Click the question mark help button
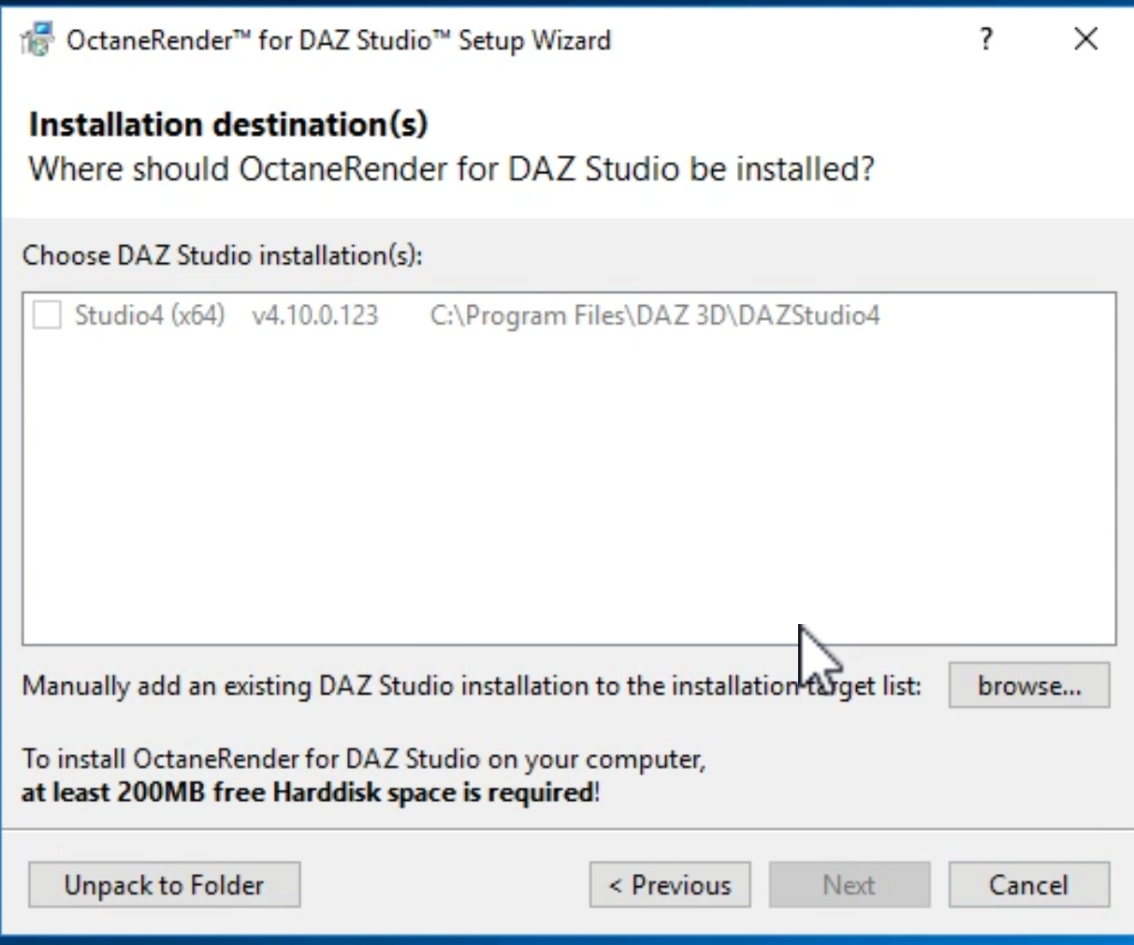 pyautogui.click(x=986, y=39)
